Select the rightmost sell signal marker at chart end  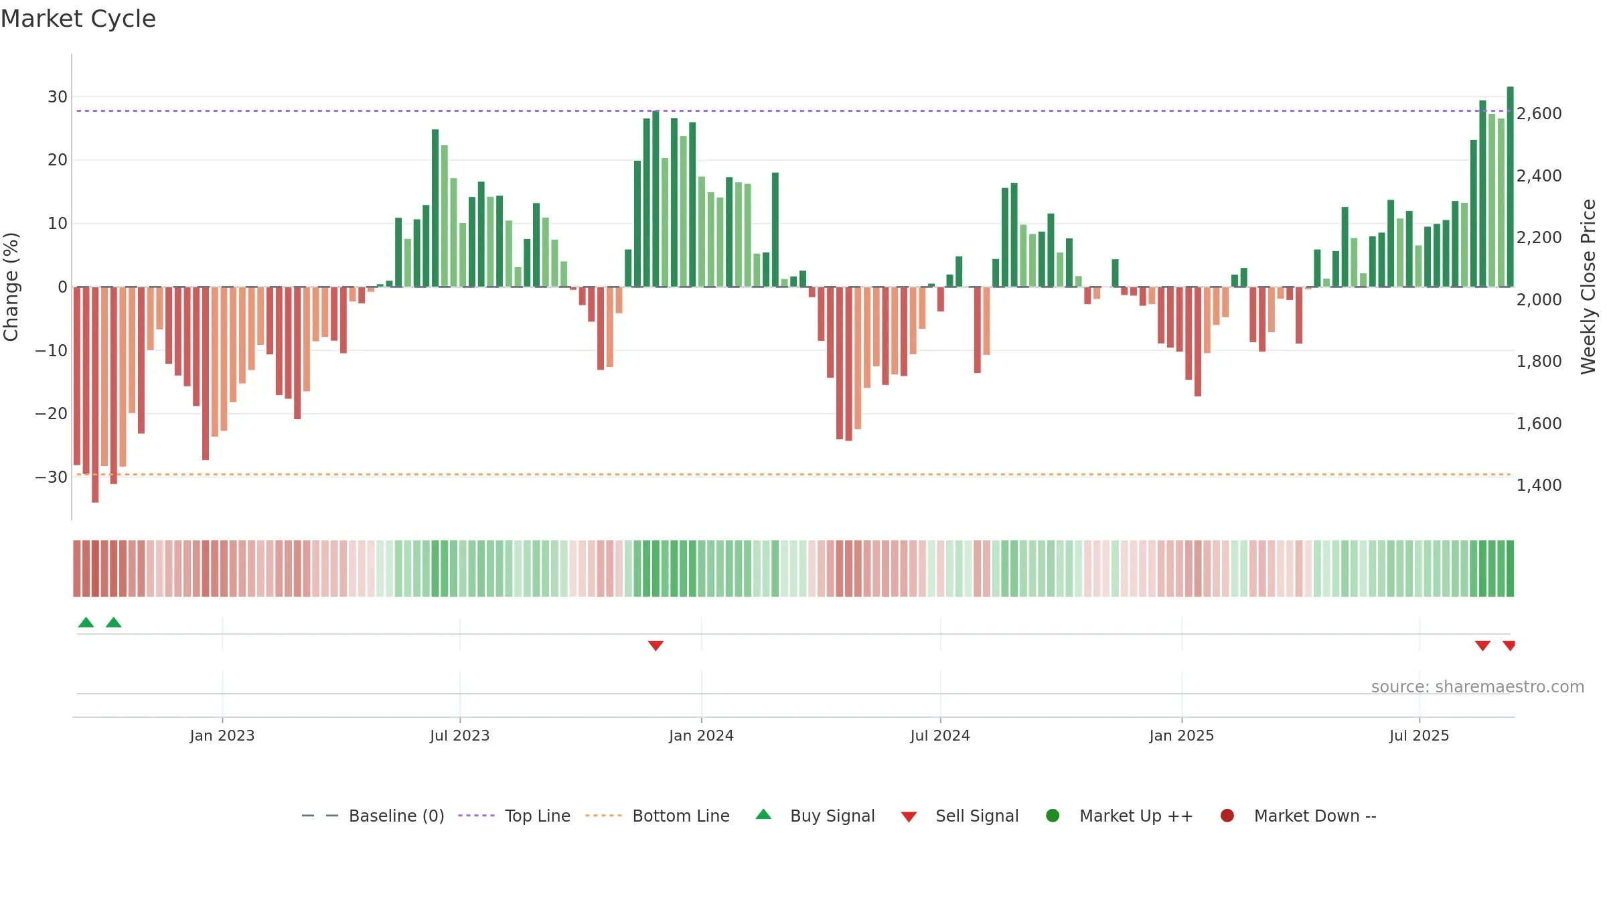pos(1509,646)
